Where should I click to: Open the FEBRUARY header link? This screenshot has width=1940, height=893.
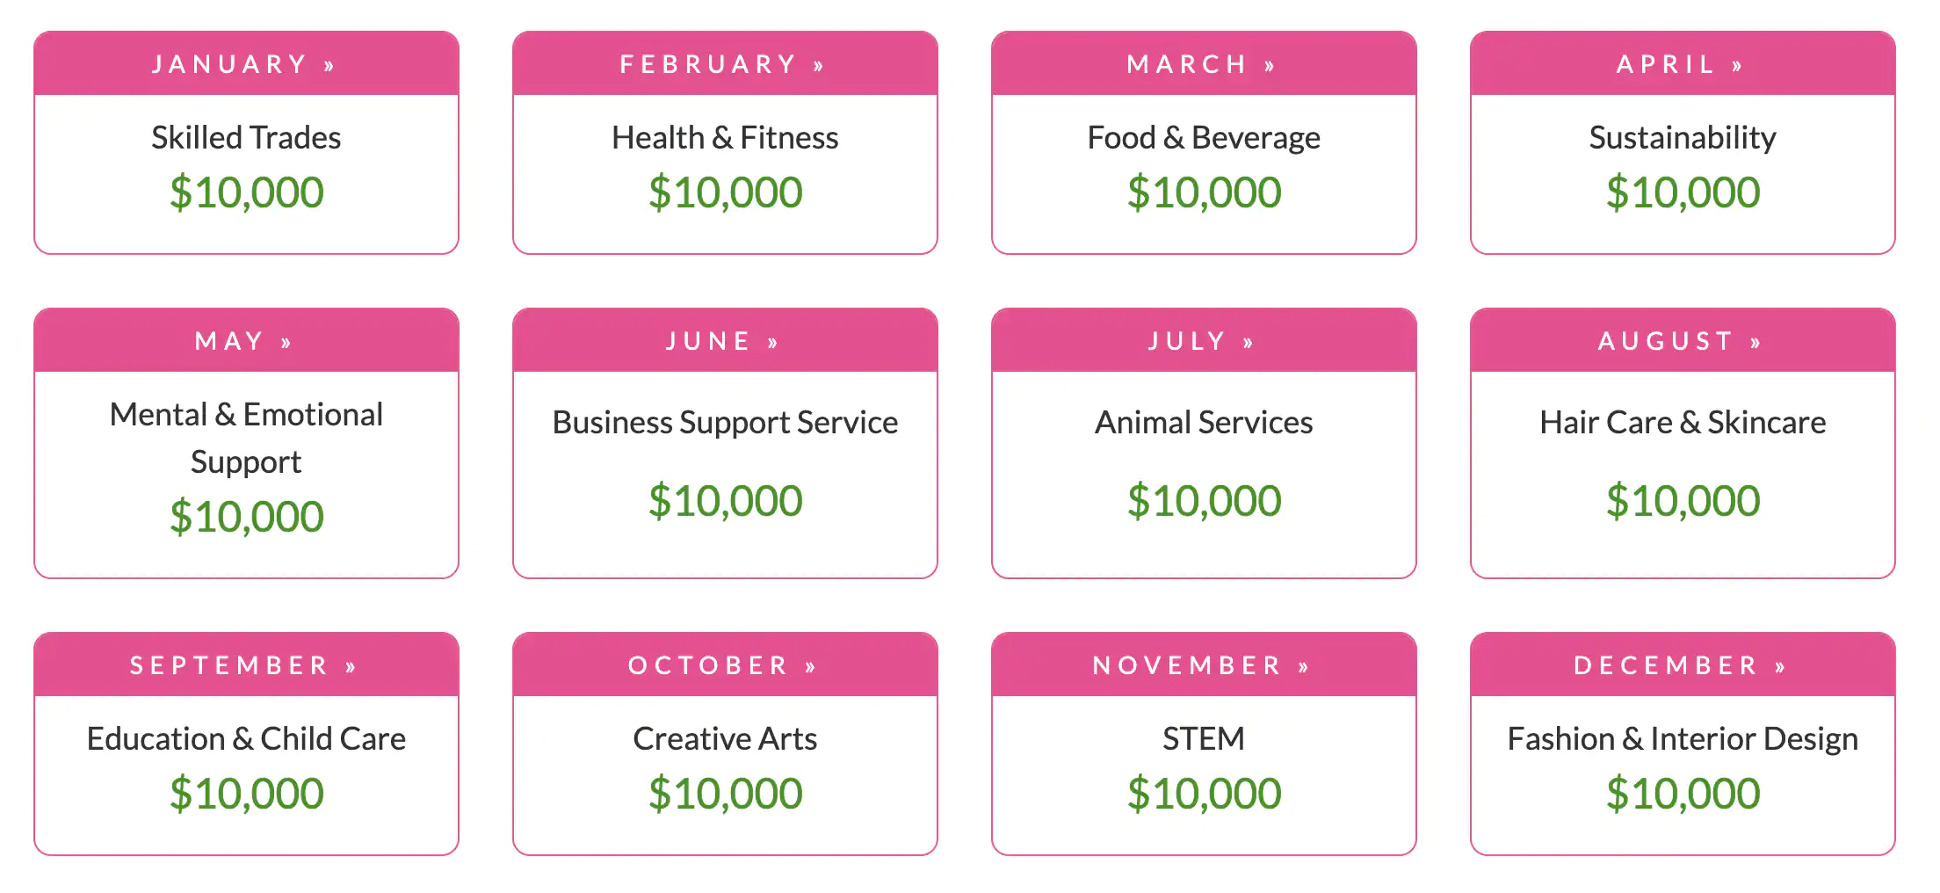722,64
